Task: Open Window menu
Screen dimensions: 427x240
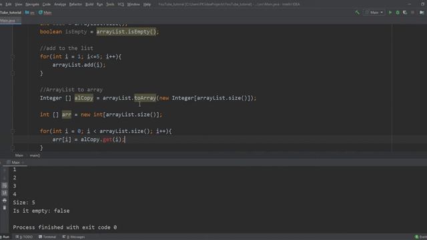Action: pyautogui.click(x=133, y=5)
